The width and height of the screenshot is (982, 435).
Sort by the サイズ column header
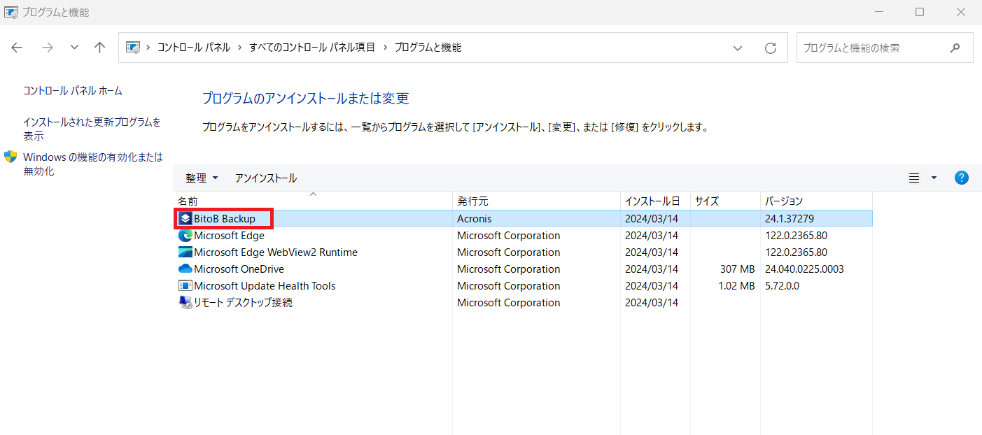coord(725,201)
